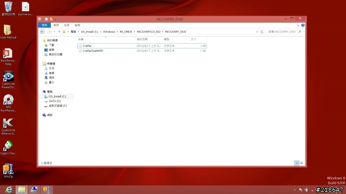Screen dimensions: 346x194
Task: Select Downloads in navigation pane
Action: (49, 45)
